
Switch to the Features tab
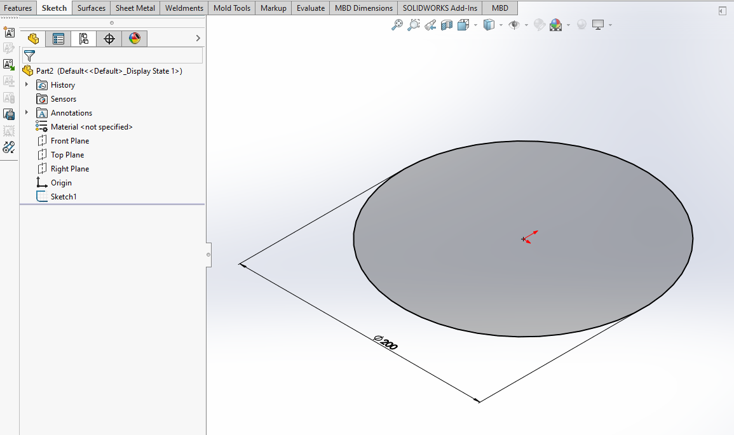(18, 8)
